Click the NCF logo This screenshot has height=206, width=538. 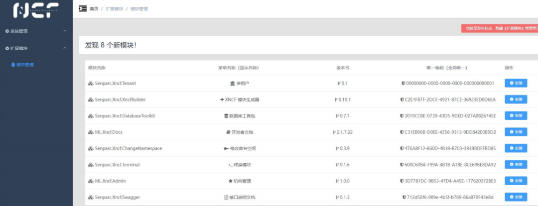[x=36, y=10]
